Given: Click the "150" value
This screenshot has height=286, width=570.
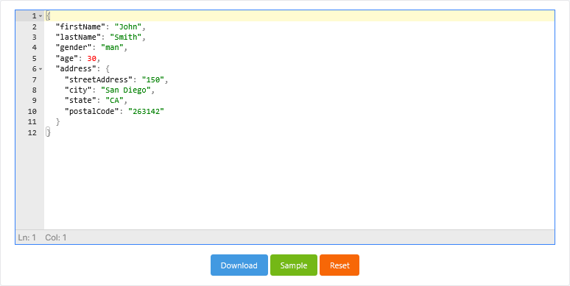Looking at the screenshot, I should [153, 79].
